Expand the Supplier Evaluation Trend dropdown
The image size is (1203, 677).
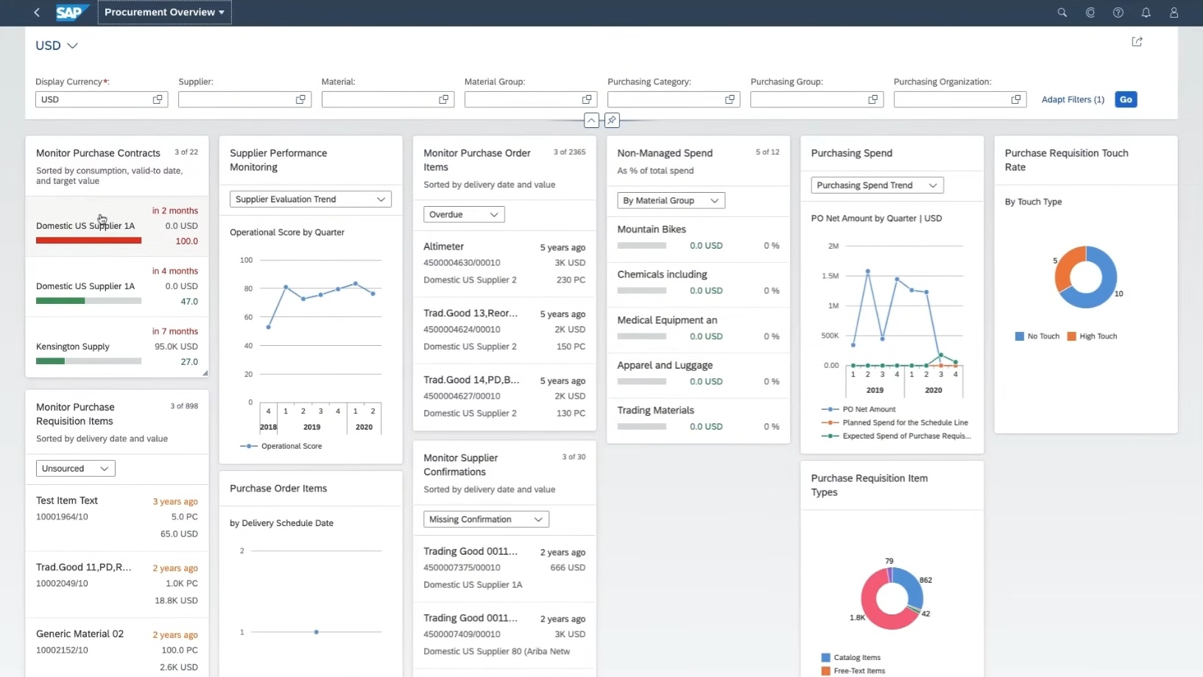point(310,199)
